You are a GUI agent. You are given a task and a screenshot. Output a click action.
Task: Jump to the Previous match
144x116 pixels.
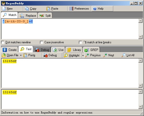pos(93,55)
